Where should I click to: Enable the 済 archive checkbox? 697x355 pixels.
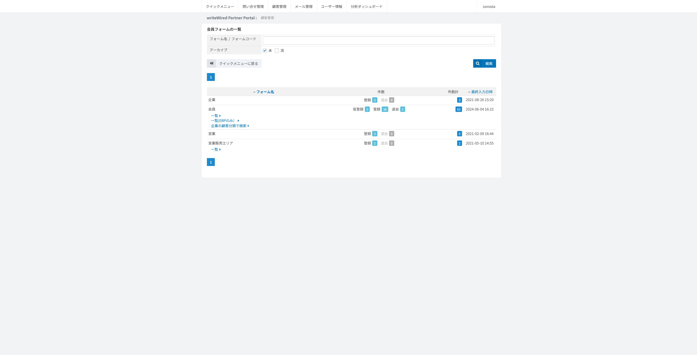pos(277,51)
